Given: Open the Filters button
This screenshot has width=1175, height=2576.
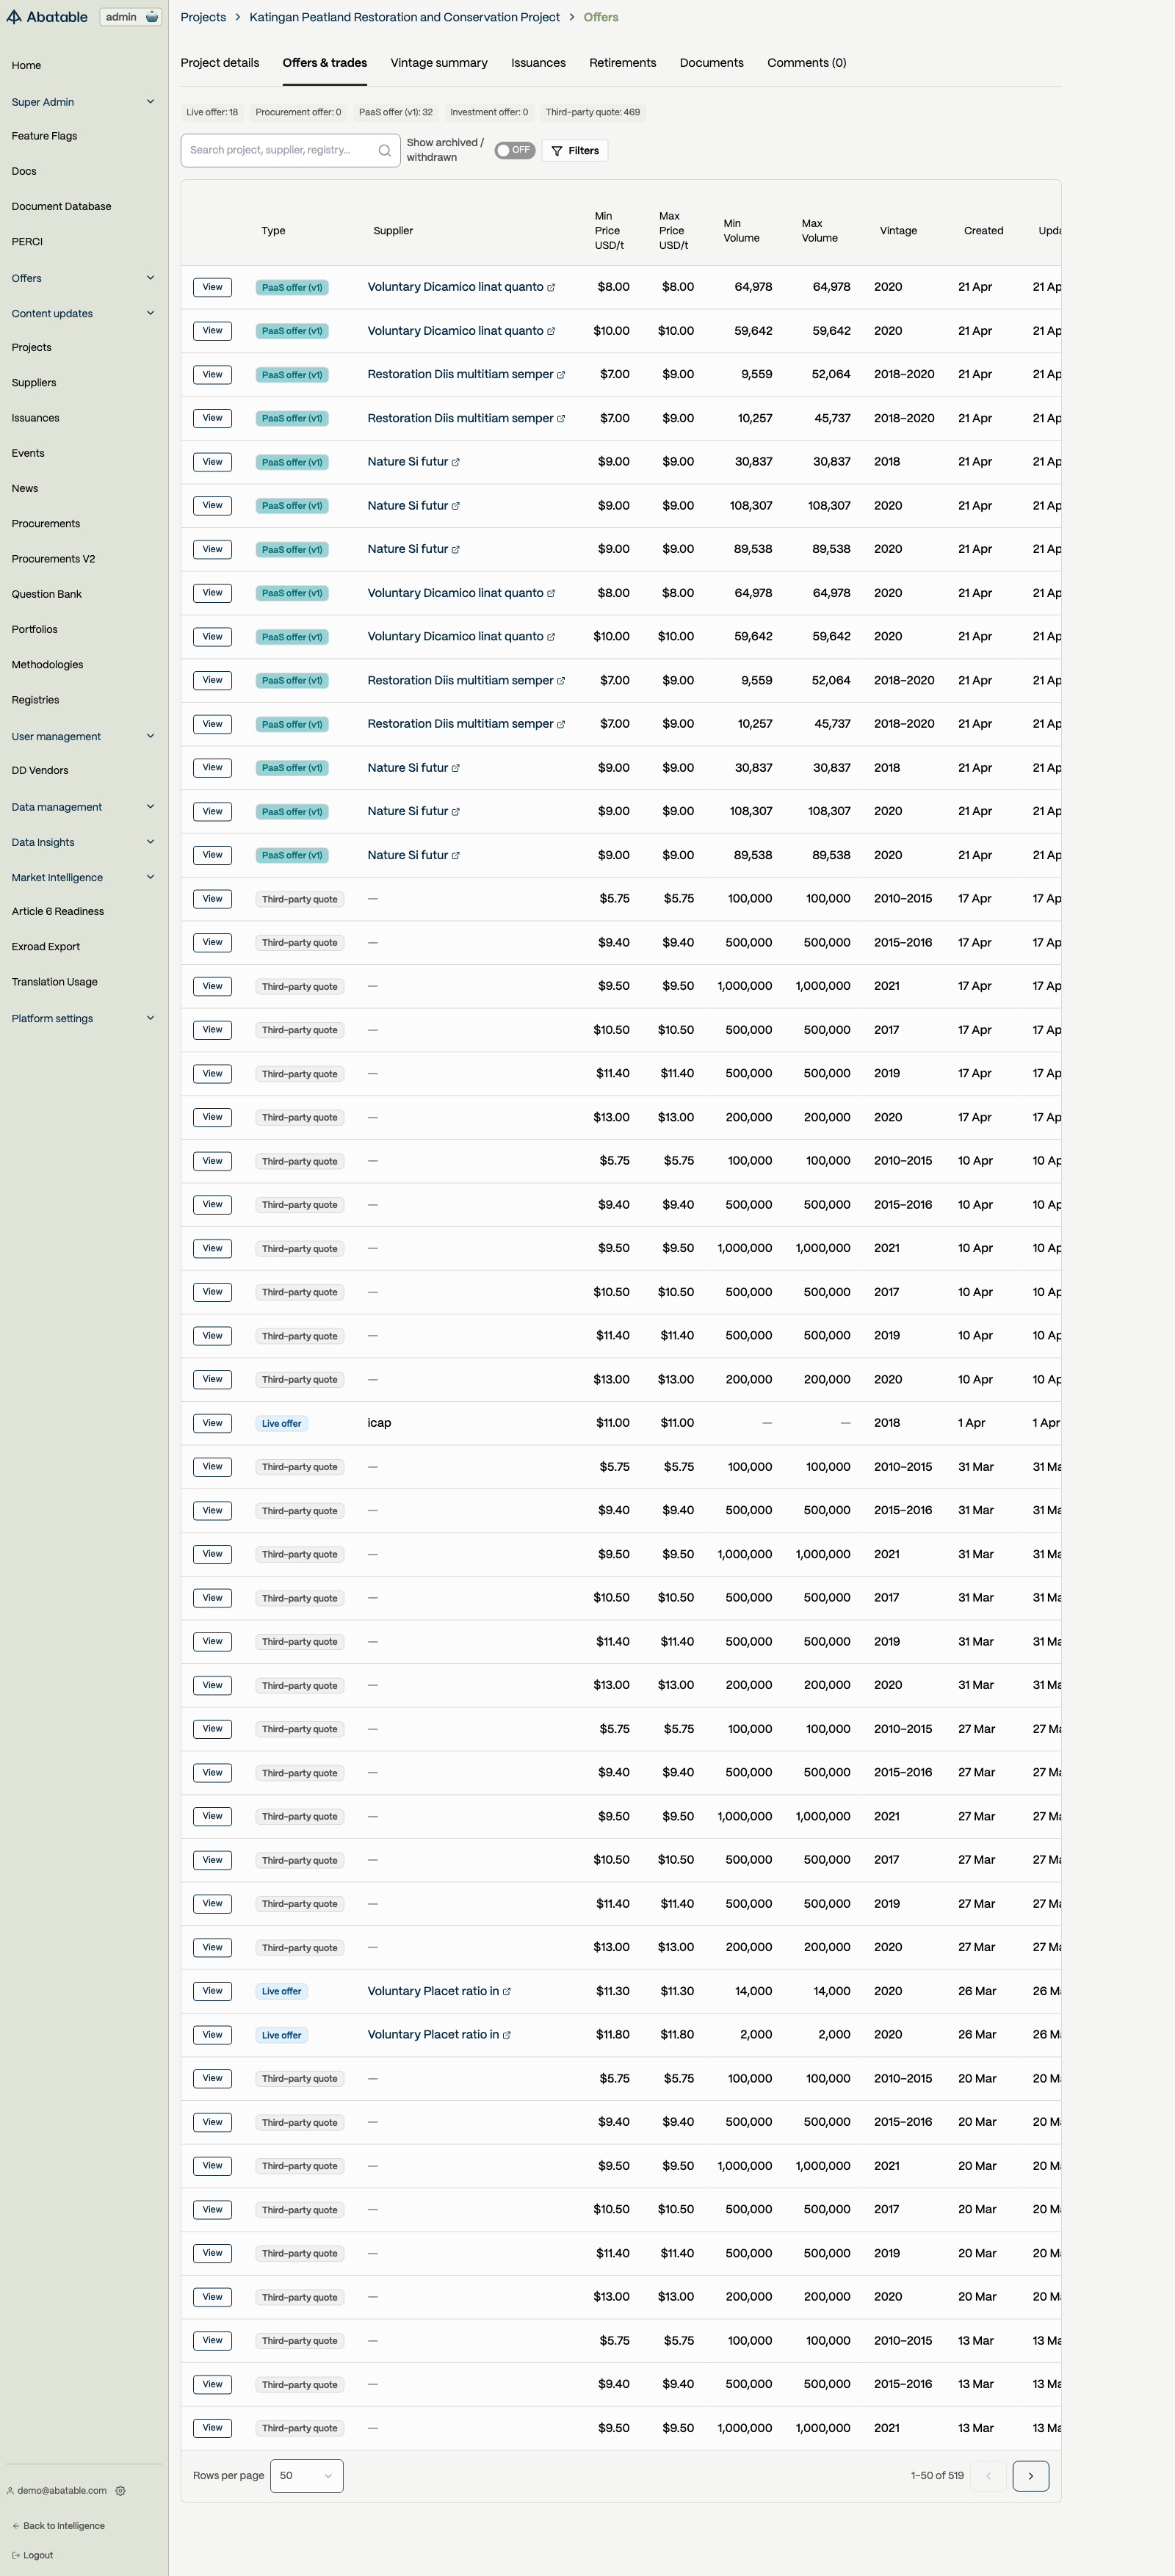Looking at the screenshot, I should click(575, 151).
